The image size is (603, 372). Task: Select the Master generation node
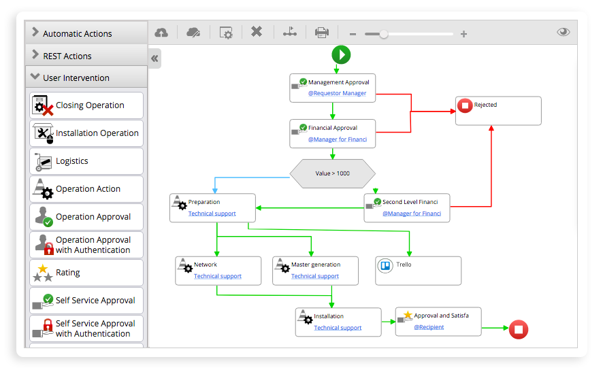click(x=315, y=271)
